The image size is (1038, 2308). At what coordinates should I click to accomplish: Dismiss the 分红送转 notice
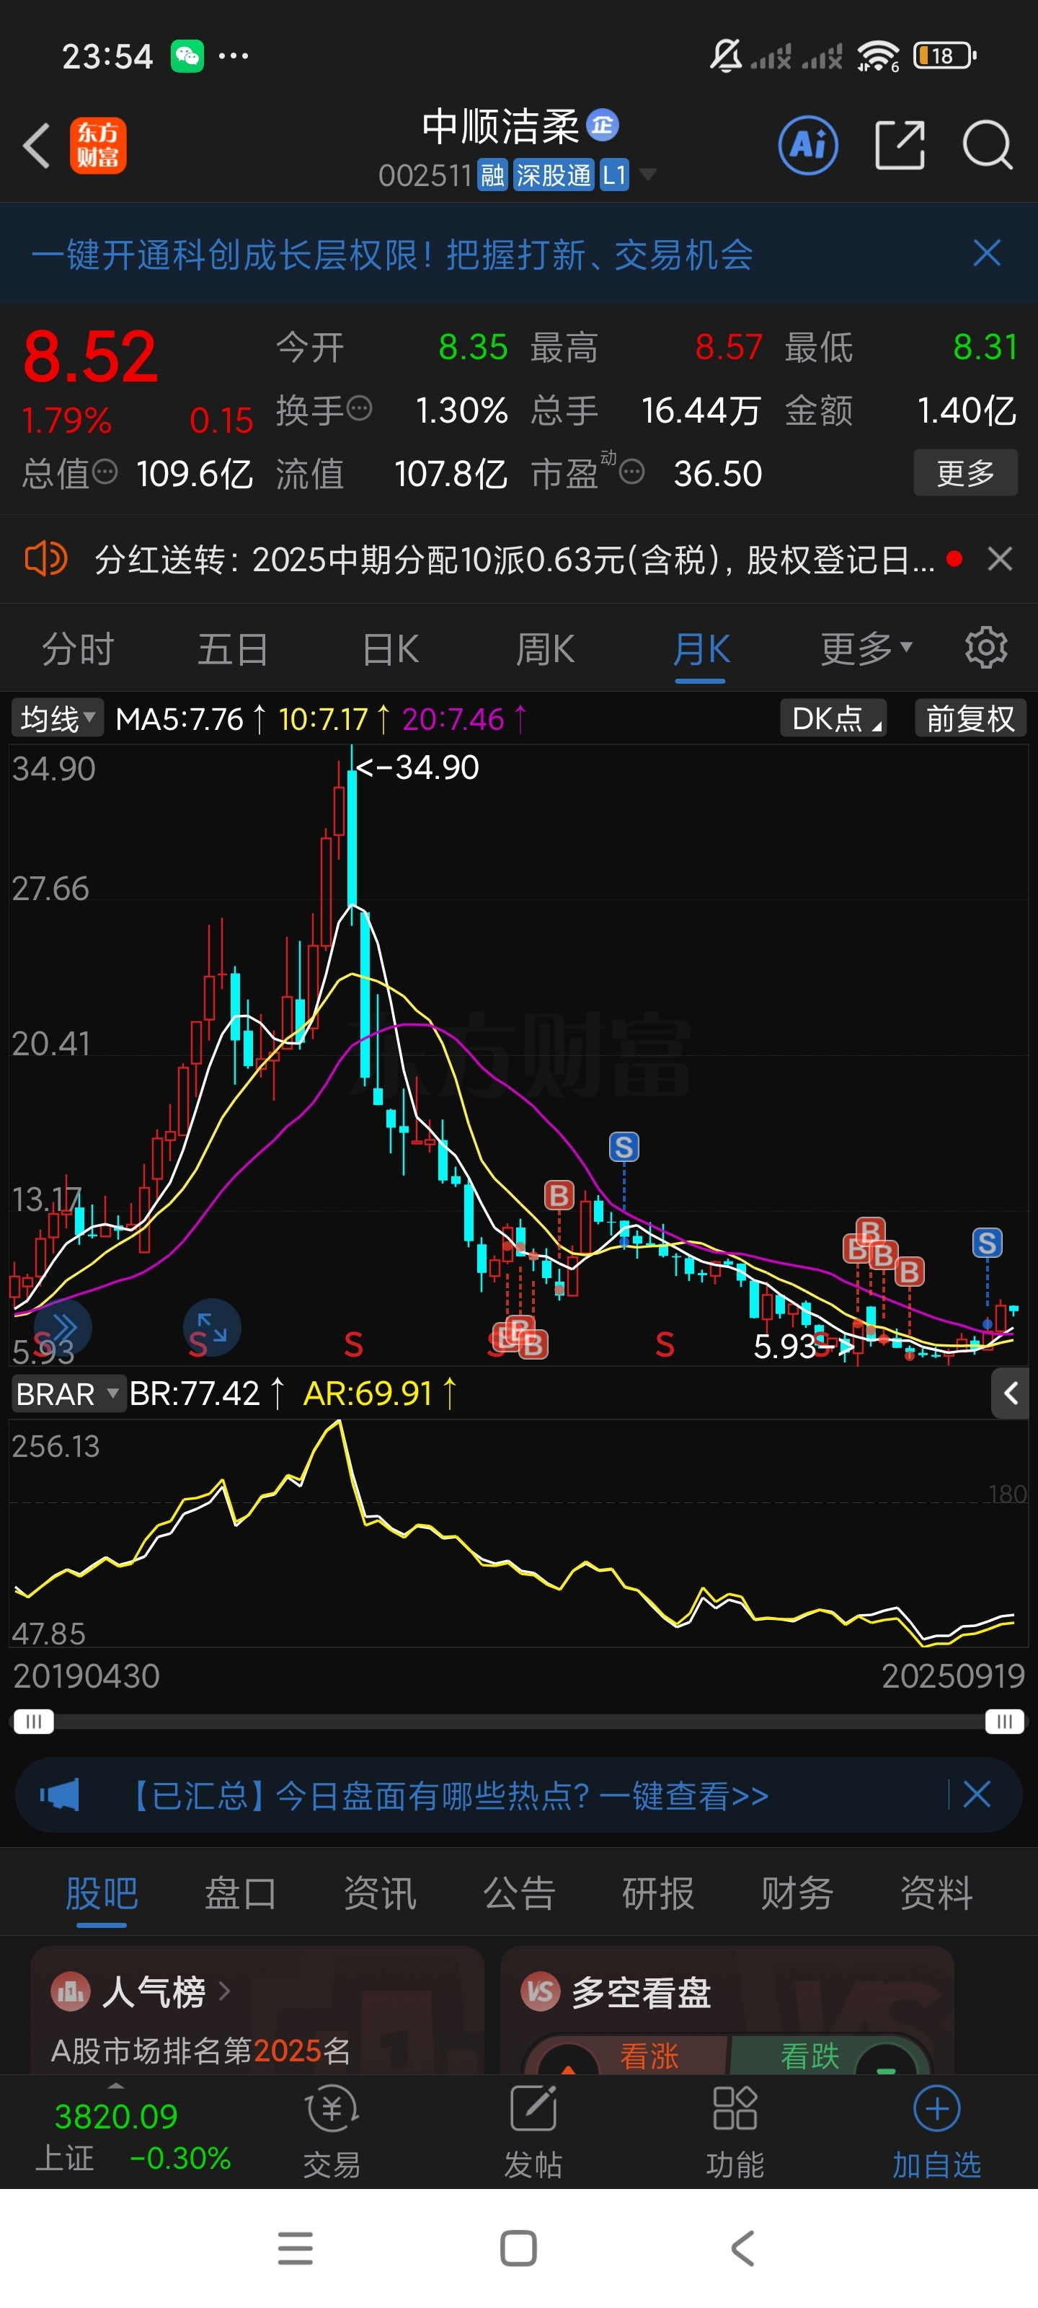pyautogui.click(x=1000, y=559)
